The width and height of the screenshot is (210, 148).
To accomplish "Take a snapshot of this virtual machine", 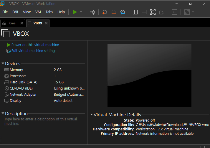I will (x=105, y=12).
